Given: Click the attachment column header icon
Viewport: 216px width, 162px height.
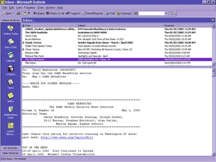Looking at the screenshot, I should click(x=23, y=26).
